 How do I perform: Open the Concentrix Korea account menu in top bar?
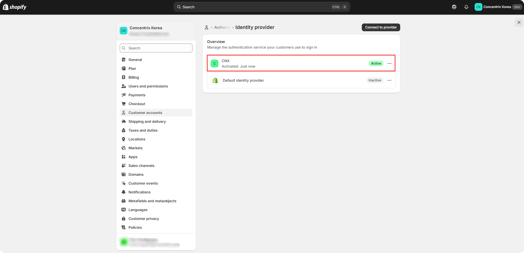pyautogui.click(x=498, y=7)
